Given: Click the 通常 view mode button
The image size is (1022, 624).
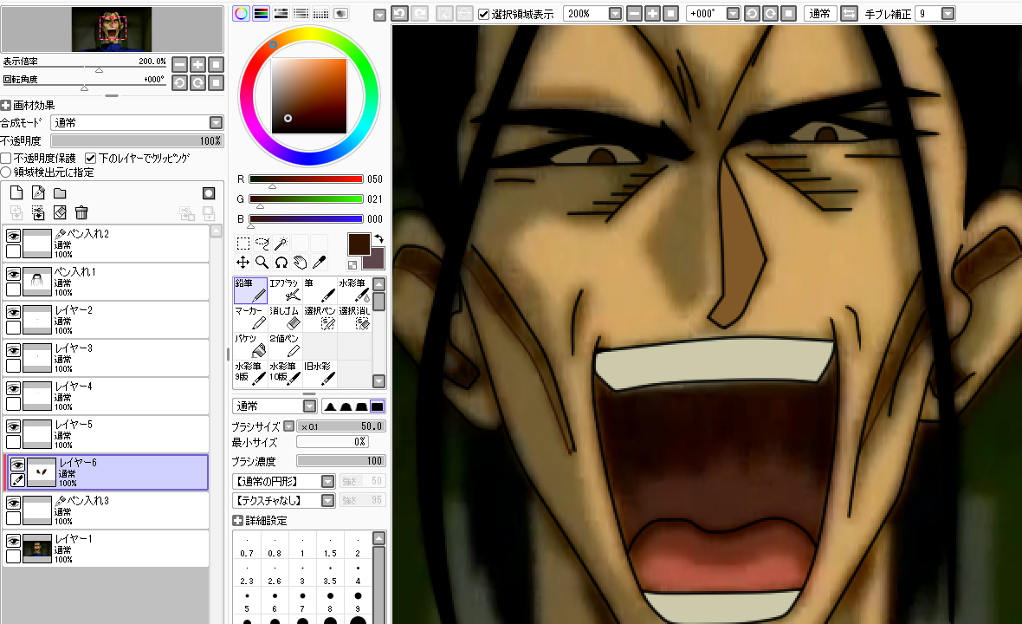Looking at the screenshot, I should click(820, 14).
